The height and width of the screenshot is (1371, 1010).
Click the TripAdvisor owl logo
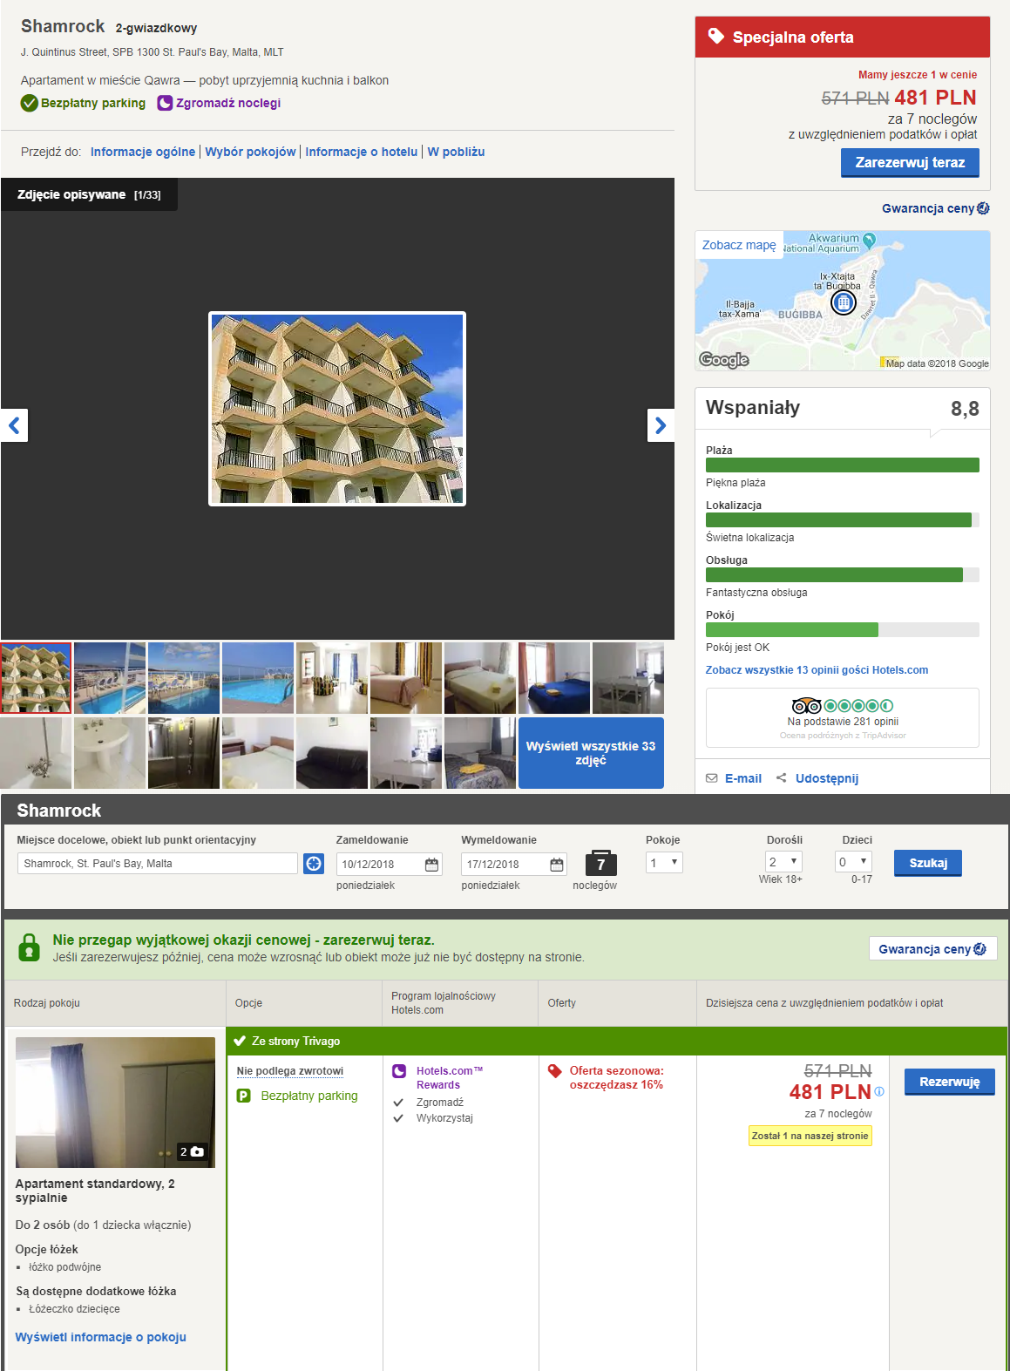(806, 706)
